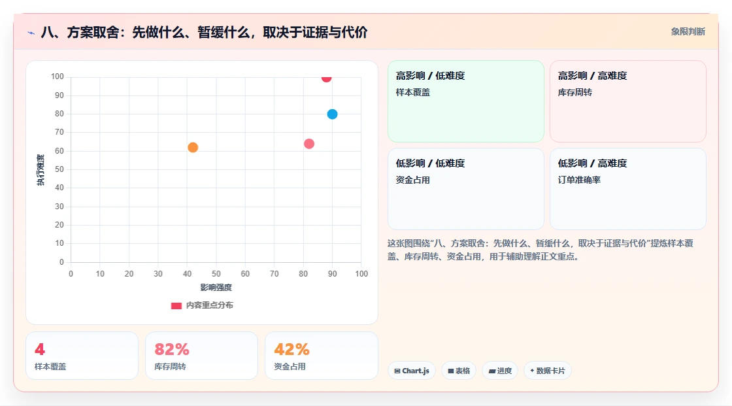Open the 高影响 / 低难度 quadrant card
The width and height of the screenshot is (732, 406).
(466, 101)
